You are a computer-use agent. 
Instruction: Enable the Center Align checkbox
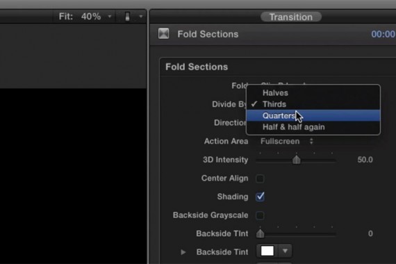point(260,179)
